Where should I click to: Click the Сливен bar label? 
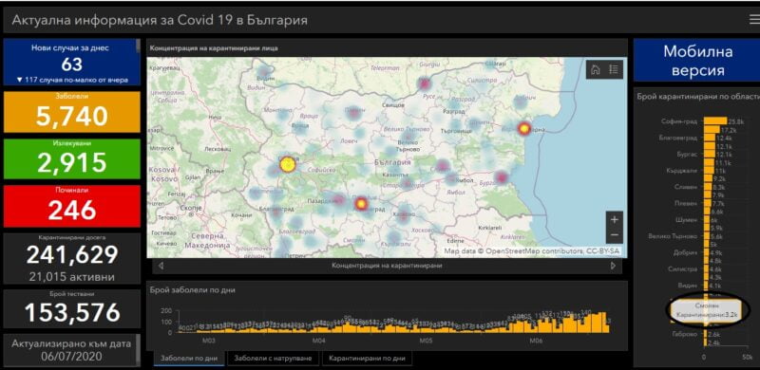pos(686,187)
